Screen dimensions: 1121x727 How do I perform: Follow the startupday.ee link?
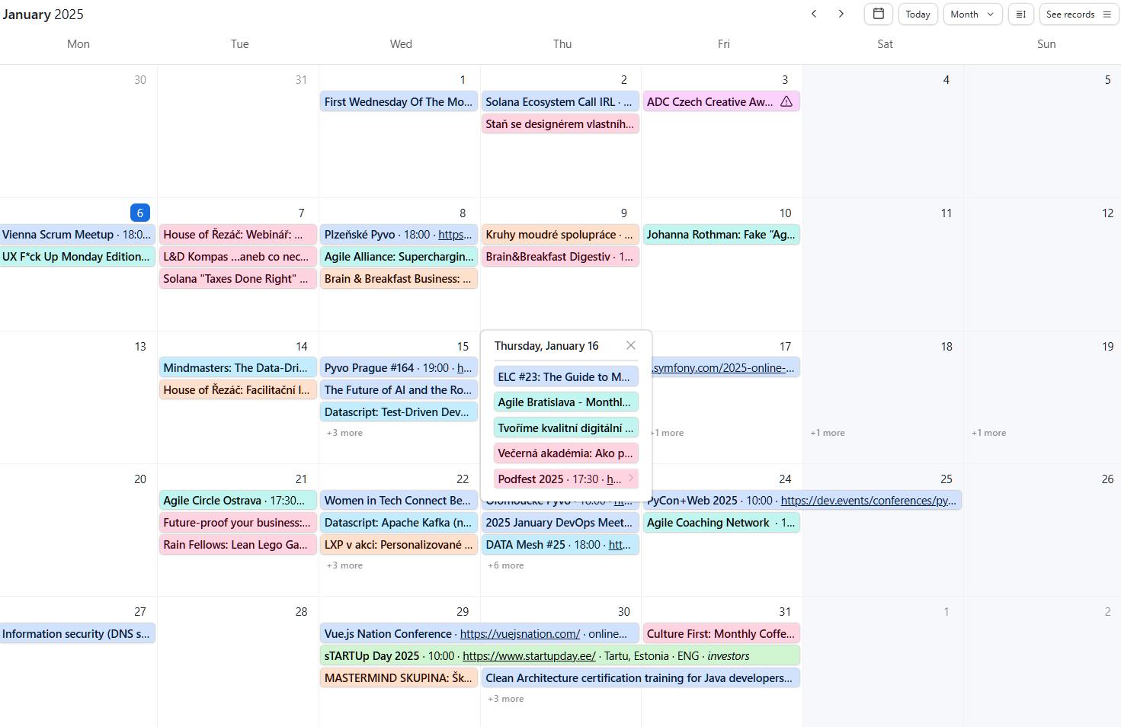(529, 656)
